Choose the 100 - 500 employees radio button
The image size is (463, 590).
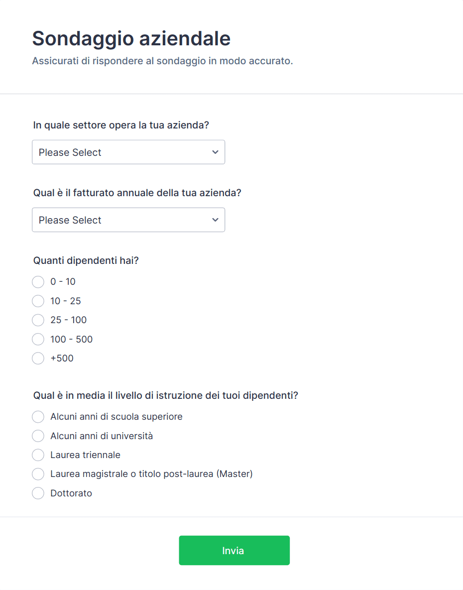(38, 340)
